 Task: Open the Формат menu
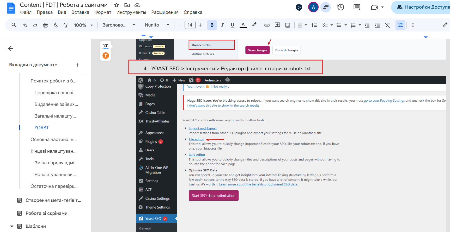click(x=103, y=12)
